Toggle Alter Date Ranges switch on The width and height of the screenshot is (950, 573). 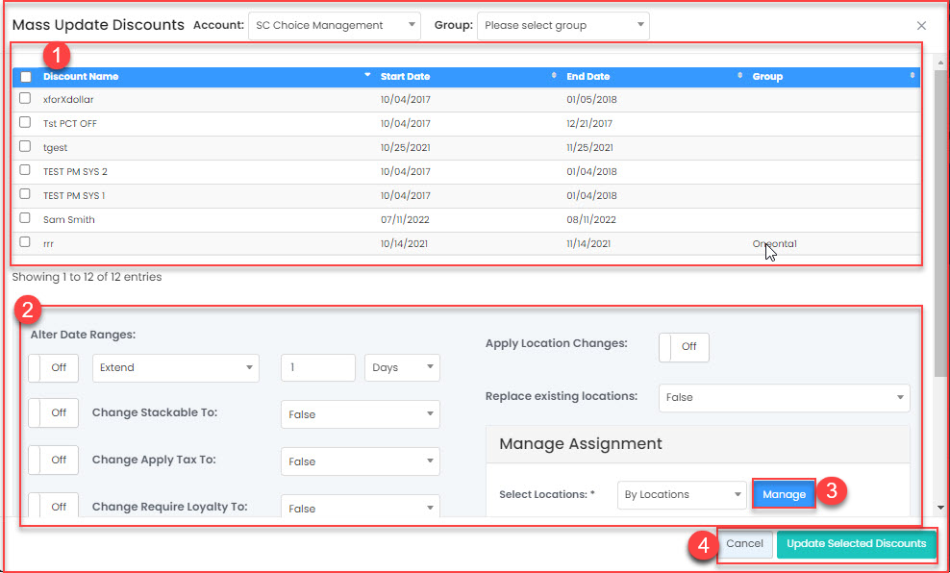point(53,367)
